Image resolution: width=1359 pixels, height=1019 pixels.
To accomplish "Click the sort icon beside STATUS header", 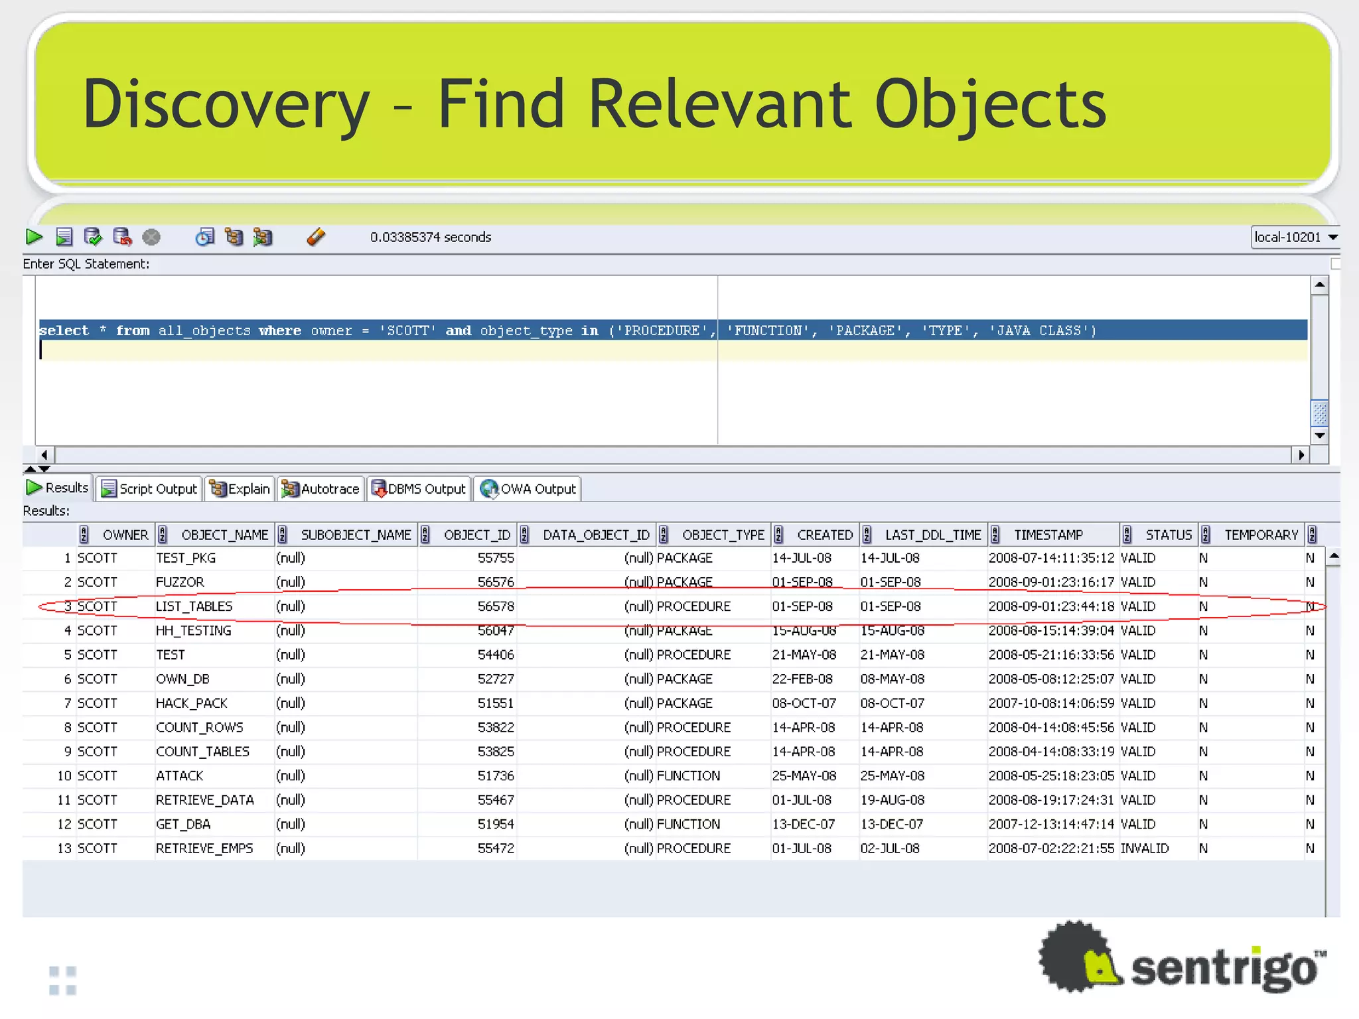I will tap(1127, 535).
